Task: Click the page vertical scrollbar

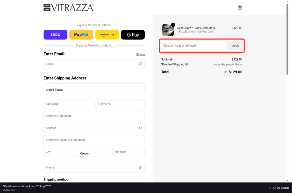Action: click(287, 39)
